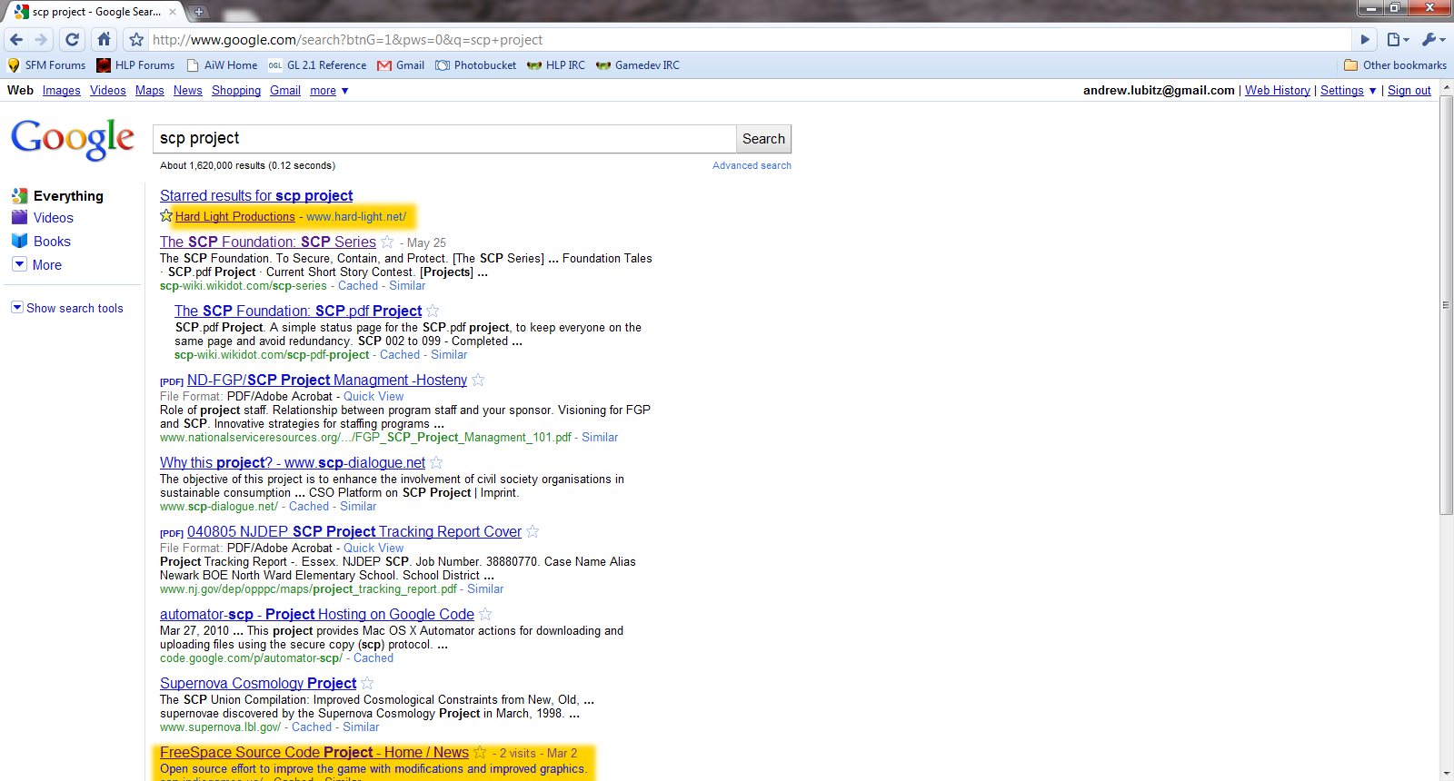The height and width of the screenshot is (781, 1454).
Task: Switch to News search
Action: pyautogui.click(x=188, y=91)
